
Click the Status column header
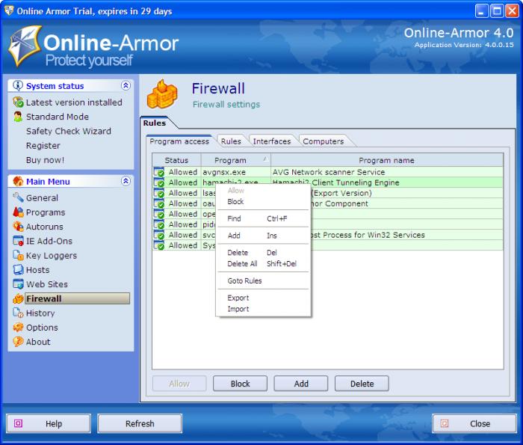(176, 160)
